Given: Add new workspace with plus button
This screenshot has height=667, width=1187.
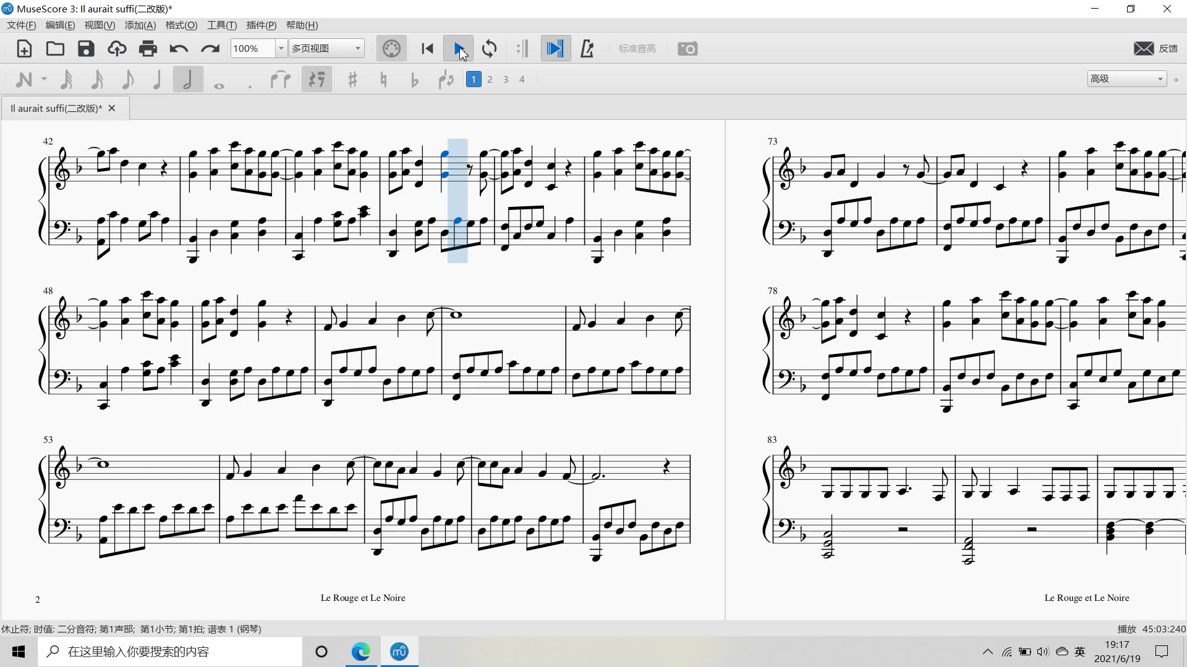Looking at the screenshot, I should (x=1176, y=79).
